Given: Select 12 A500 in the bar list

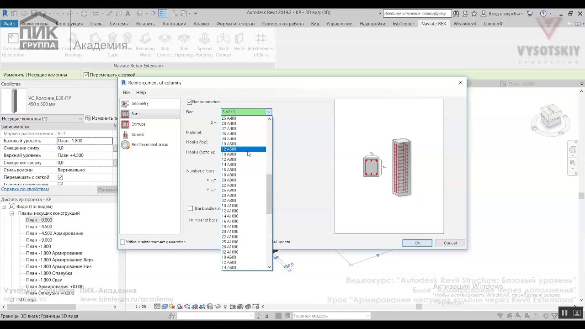Looking at the screenshot, I should (244, 149).
